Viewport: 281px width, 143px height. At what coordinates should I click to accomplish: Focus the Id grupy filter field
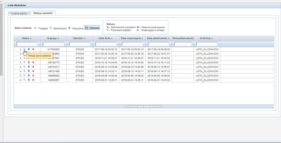point(54,44)
